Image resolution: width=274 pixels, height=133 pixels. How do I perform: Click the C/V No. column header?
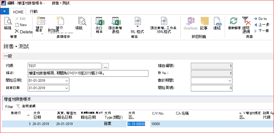pos(158,114)
